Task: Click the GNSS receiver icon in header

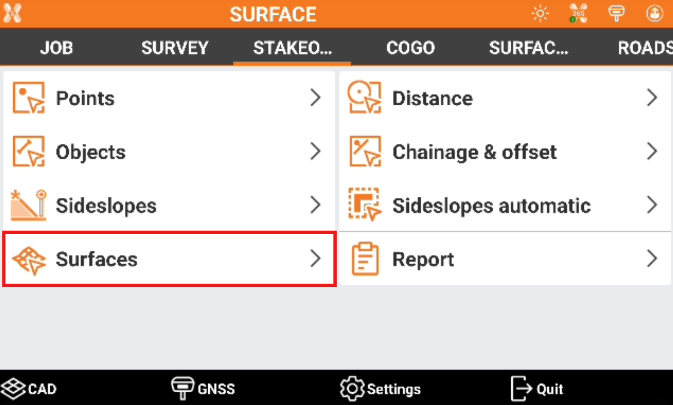Action: [x=616, y=14]
